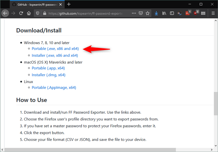Click scroll down arrow on scrollbar
The image size is (218, 152).
click(216, 146)
